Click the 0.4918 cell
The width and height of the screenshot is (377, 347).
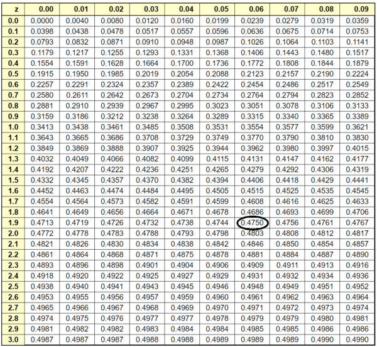coord(42,276)
